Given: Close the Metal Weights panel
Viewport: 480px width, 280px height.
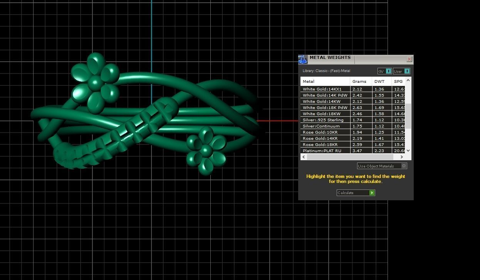Looking at the screenshot, I should (x=409, y=59).
